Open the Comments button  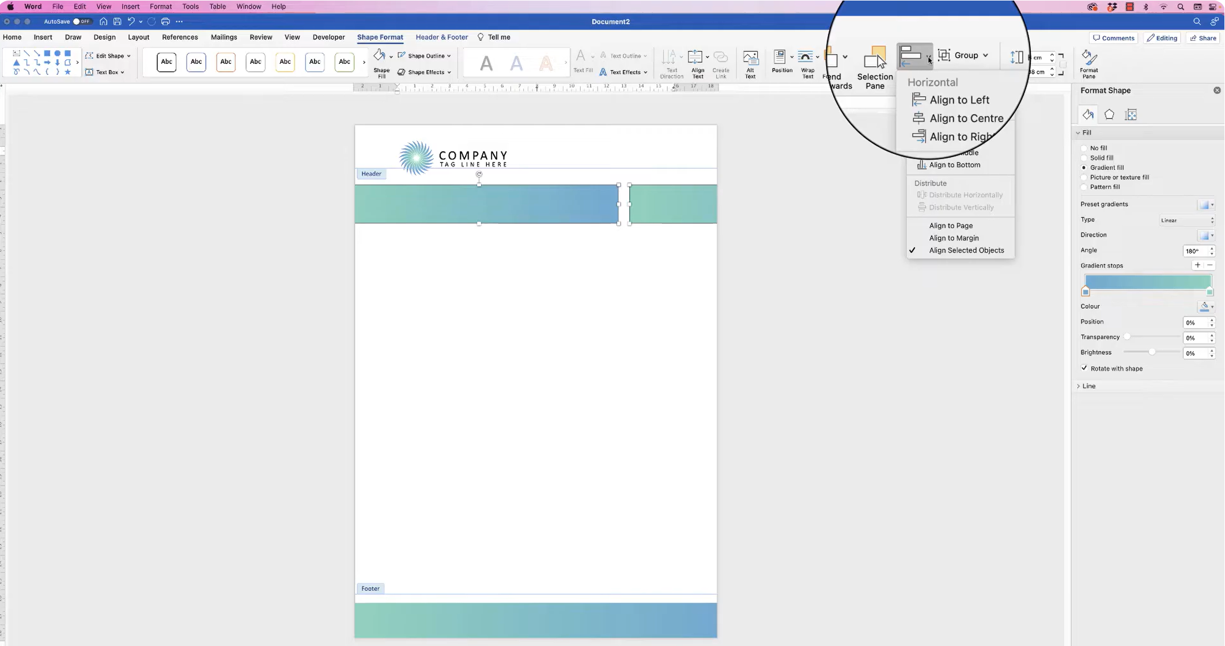coord(1114,38)
